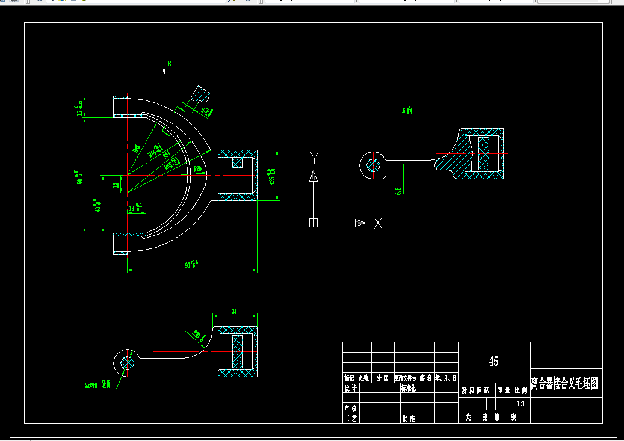
Task: Pick the 13 slot width dimension
Action: (135, 208)
